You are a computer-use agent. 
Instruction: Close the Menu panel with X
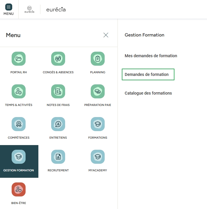pos(106,35)
